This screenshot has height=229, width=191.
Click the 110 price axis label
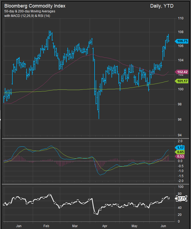click(181, 18)
